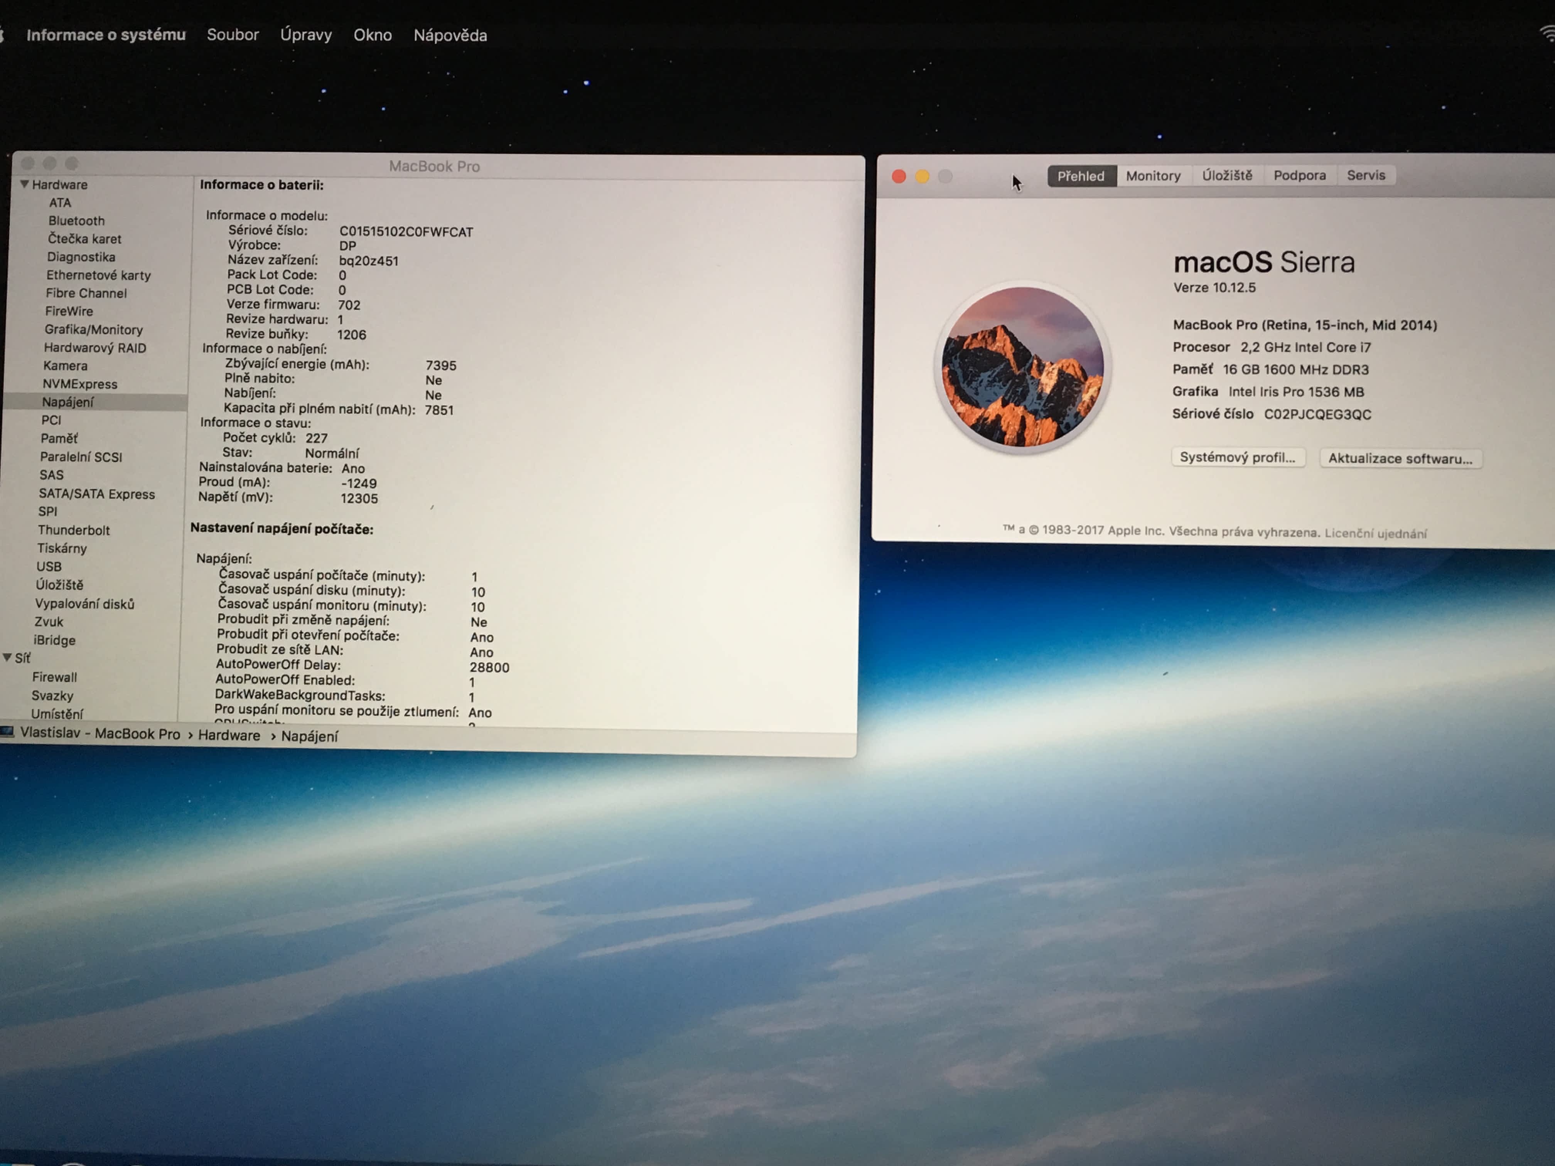
Task: Click the macOS Sierra mountain logo
Action: 1022,367
